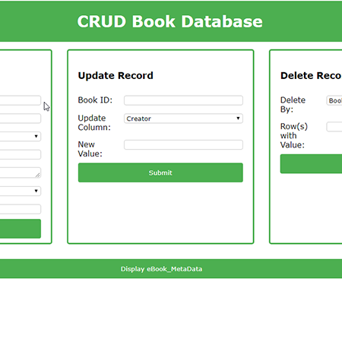The image size is (342, 342).
Task: Click the Delete By label
Action: [x=293, y=105]
